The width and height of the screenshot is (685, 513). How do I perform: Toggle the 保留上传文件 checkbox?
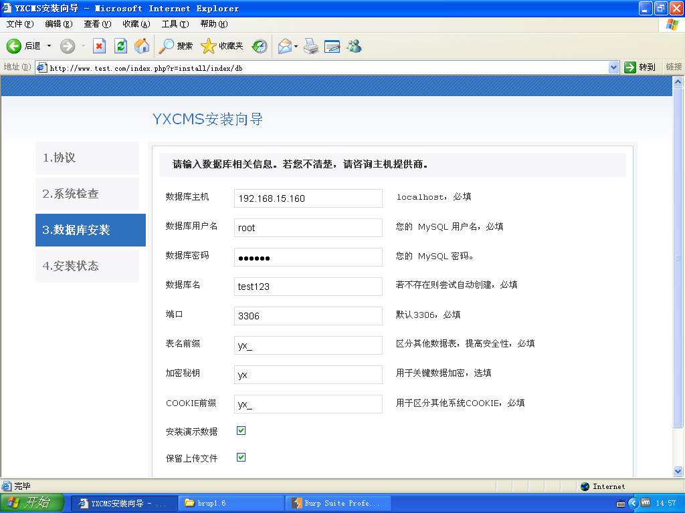[241, 457]
